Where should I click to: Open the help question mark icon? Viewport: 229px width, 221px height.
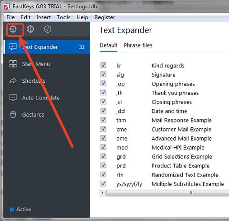coord(48,29)
